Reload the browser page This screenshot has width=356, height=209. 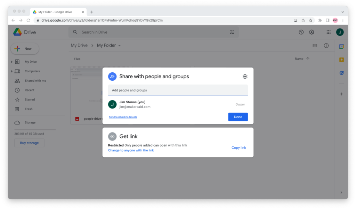(29, 20)
